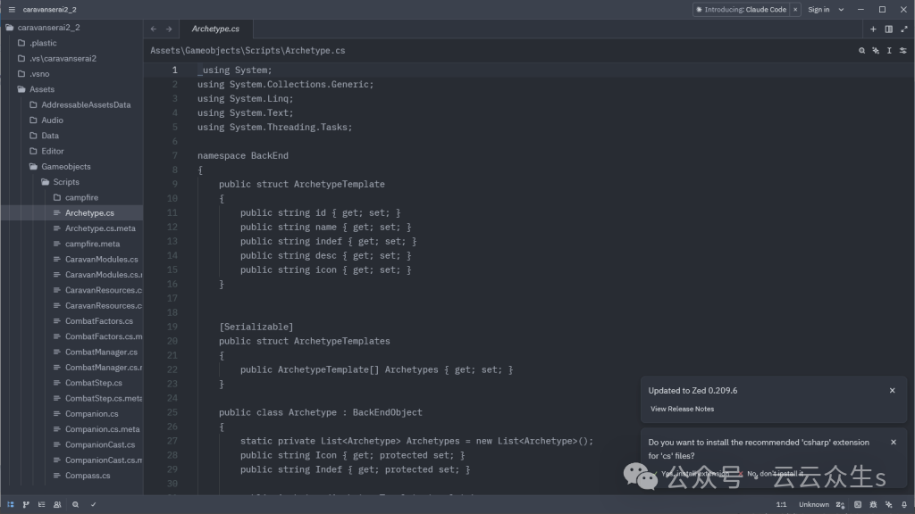The image size is (915, 514).
Task: Close the csharp extension prompt
Action: [x=894, y=443]
